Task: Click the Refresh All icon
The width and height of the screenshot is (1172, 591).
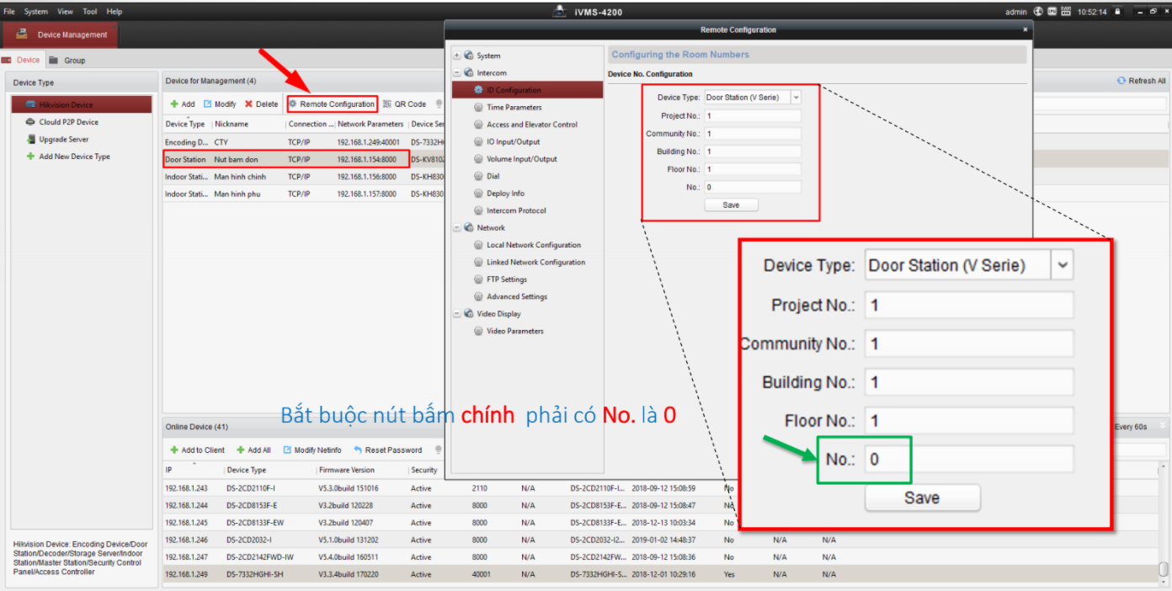Action: [1121, 81]
